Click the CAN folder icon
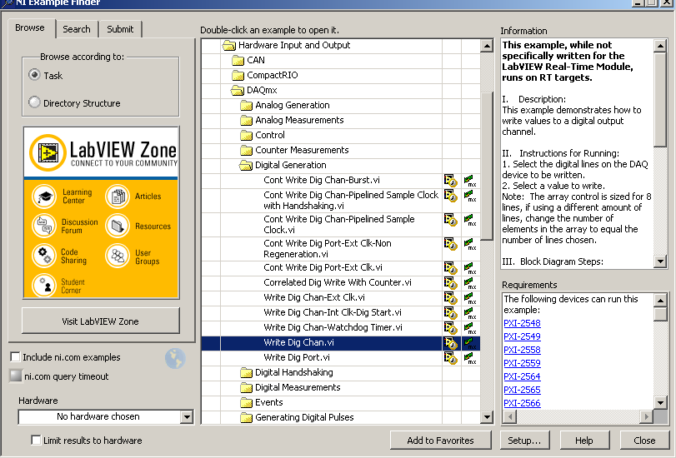 tap(238, 60)
